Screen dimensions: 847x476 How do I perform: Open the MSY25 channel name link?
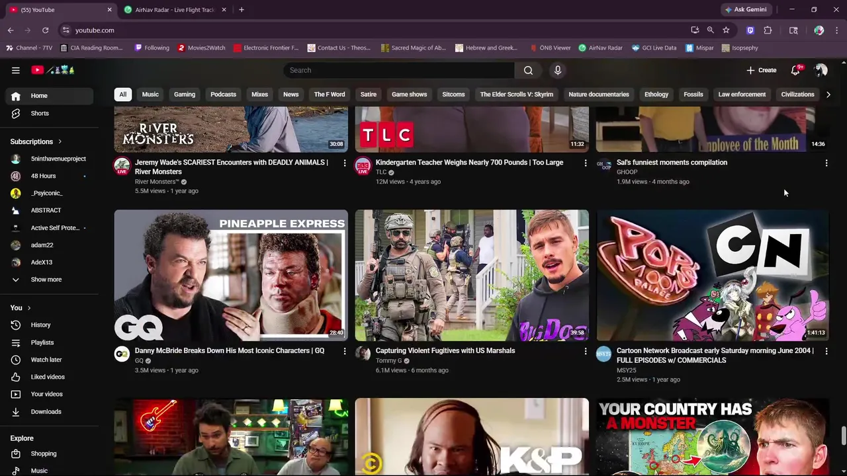626,370
